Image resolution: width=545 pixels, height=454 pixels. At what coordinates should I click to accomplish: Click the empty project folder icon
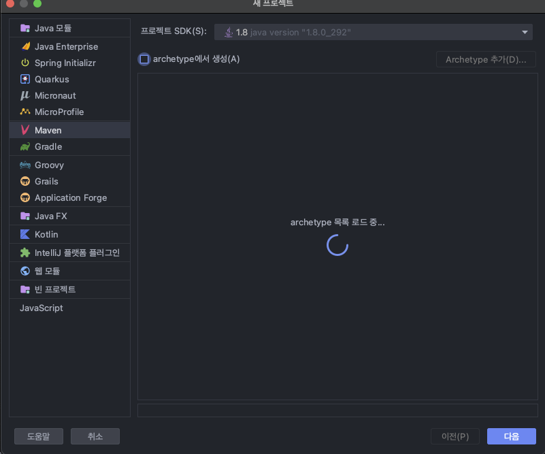[x=25, y=289]
